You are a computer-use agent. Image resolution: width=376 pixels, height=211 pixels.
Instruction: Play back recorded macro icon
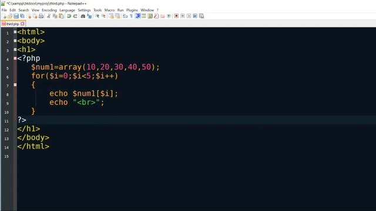[x=189, y=16]
